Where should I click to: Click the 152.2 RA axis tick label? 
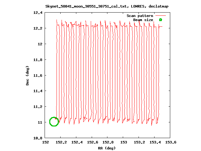pyautogui.click(x=61, y=142)
